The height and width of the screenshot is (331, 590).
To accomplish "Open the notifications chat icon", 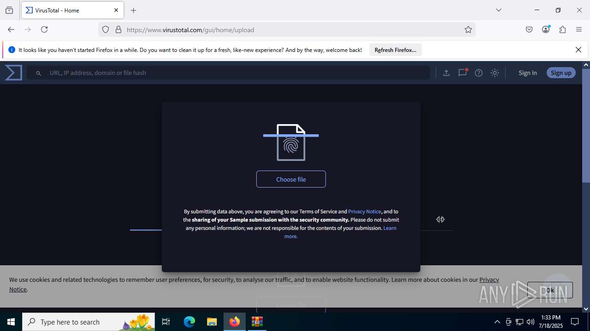I will (x=462, y=73).
